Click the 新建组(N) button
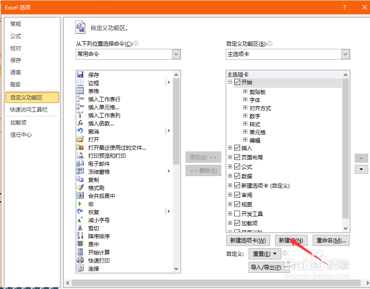The height and width of the screenshot is (289, 370). pos(291,240)
